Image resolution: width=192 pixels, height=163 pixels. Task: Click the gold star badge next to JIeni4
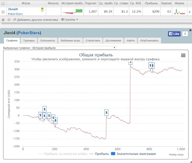coord(42,10)
